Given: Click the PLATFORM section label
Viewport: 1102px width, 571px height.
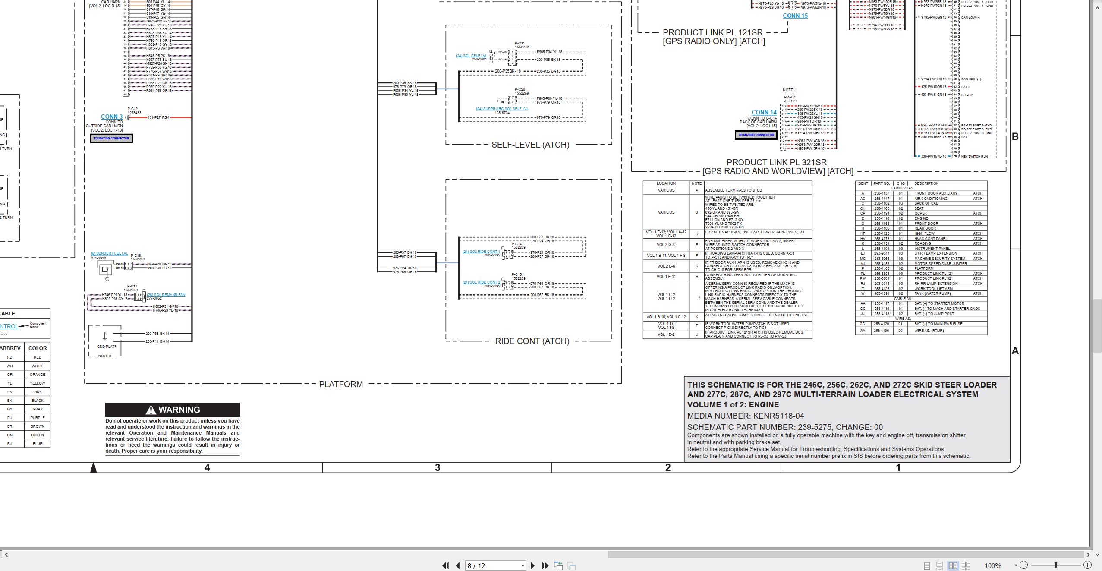Looking at the screenshot, I should (341, 384).
